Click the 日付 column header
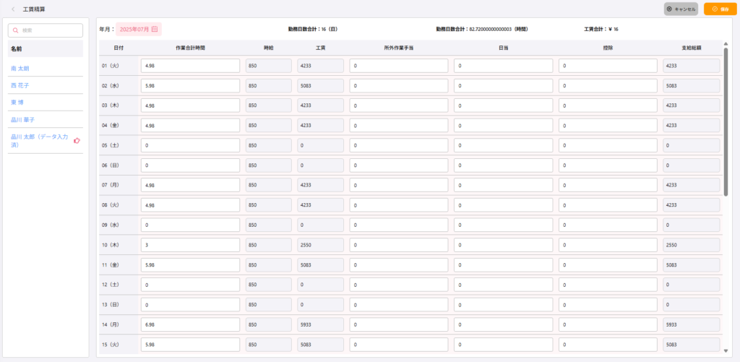 (x=119, y=48)
